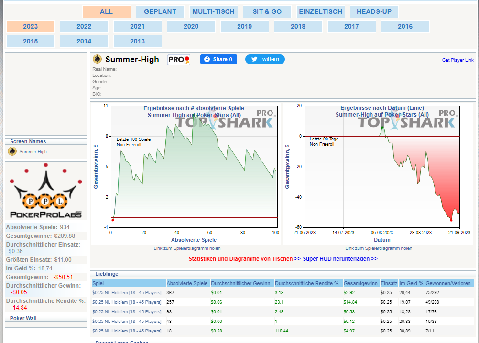Sort by Im Geld % column header

click(x=412, y=283)
